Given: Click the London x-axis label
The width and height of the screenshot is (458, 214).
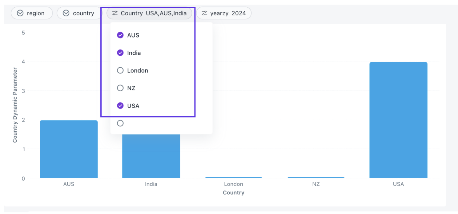Looking at the screenshot, I should pyautogui.click(x=234, y=184).
